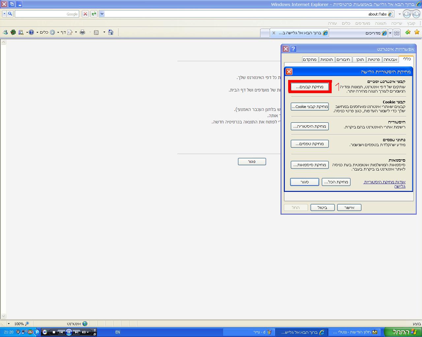The image size is (422, 337).
Task: Open the tab list dropdown arrow
Action: click(390, 33)
